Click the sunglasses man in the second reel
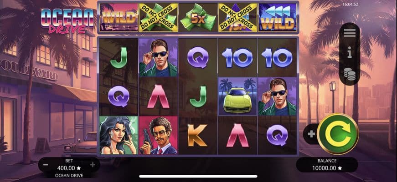The image size is (397, 182). point(158,58)
